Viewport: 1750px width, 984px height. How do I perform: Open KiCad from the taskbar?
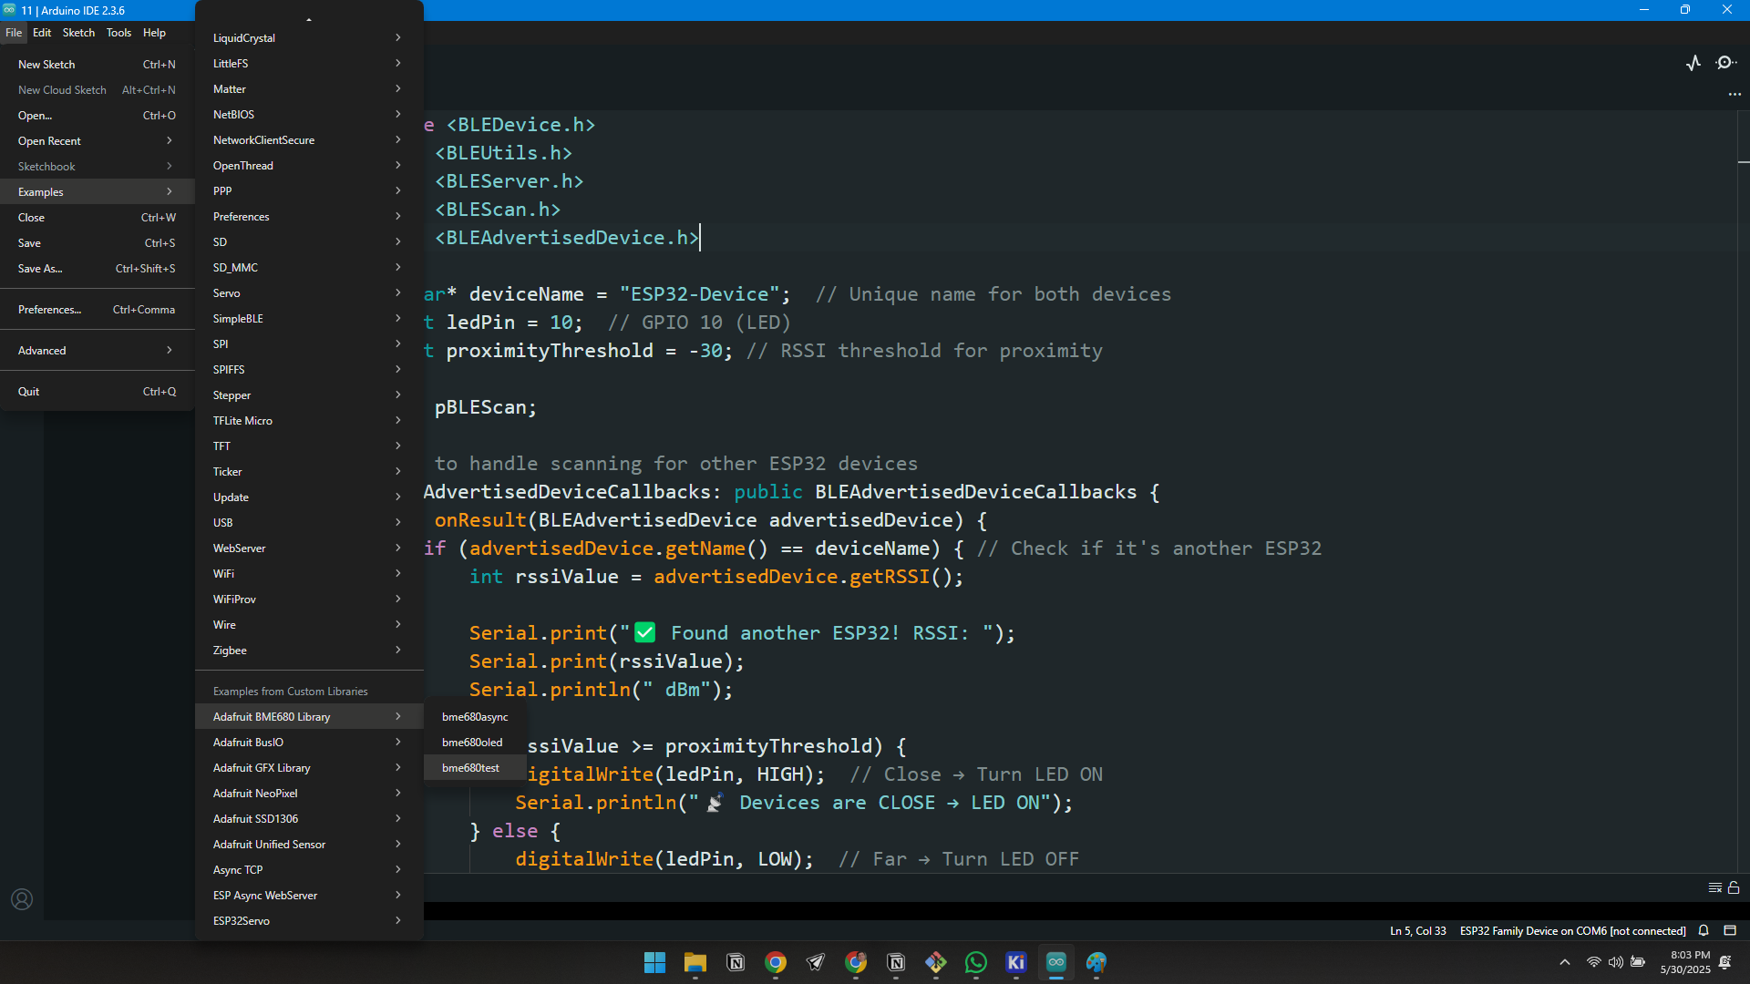(1016, 962)
